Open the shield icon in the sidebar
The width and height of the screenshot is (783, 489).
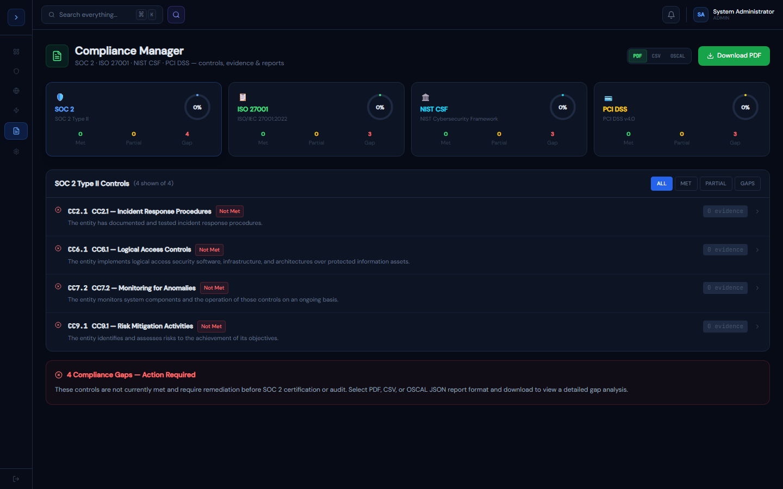[x=16, y=71]
